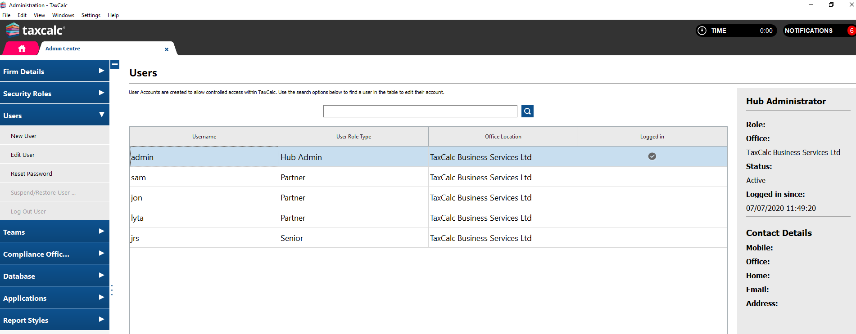Image resolution: width=856 pixels, height=334 pixels.
Task: Expand the Teams section
Action: click(x=54, y=232)
